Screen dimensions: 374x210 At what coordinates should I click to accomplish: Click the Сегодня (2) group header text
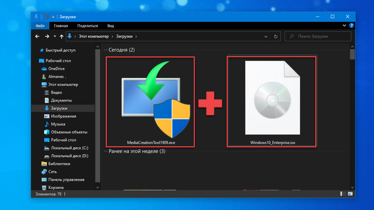click(122, 50)
